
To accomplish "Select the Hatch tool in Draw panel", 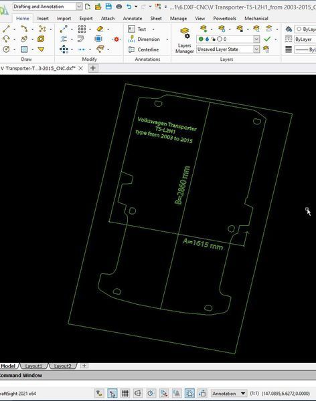I will pos(24,49).
